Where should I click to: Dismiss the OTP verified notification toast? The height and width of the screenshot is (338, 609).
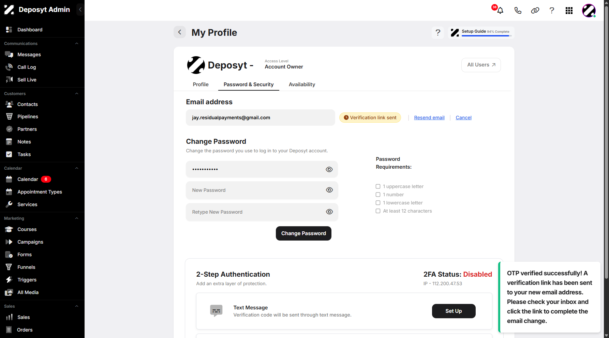[549, 297]
